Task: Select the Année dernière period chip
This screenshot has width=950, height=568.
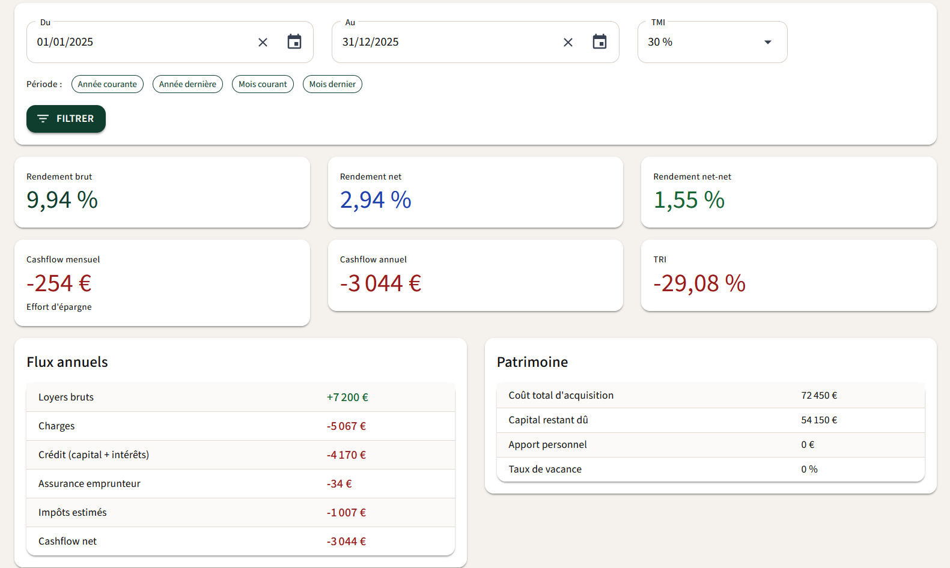Action: point(187,84)
